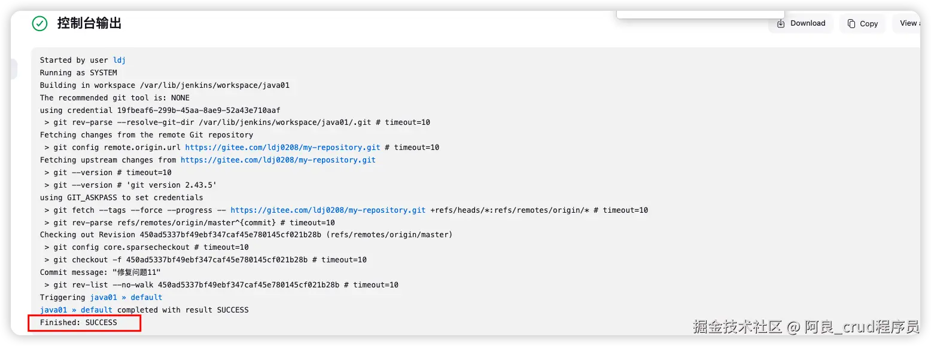Click the Checking out Revision line

tap(246, 235)
